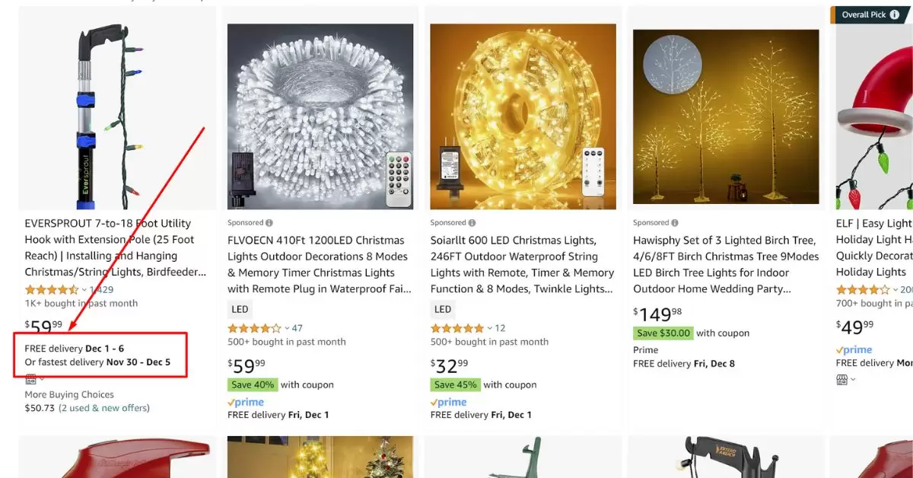
Task: Open the Soiarllt yellow LED lights image
Action: 523,116
